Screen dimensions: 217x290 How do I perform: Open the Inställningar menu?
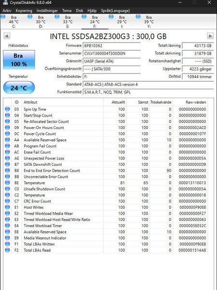pos(47,11)
